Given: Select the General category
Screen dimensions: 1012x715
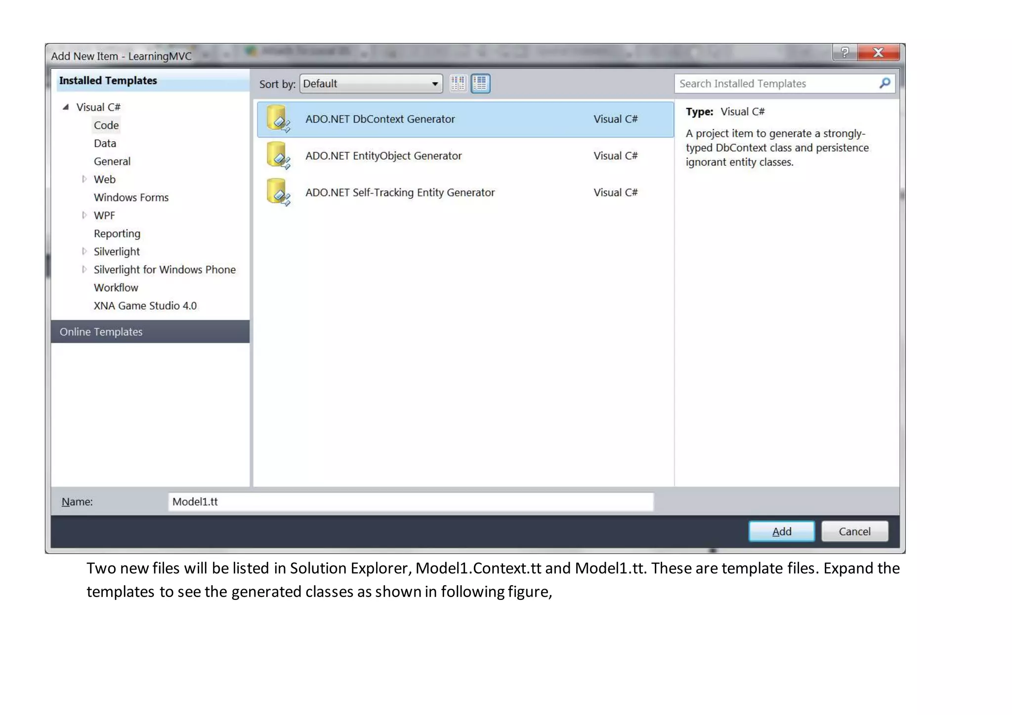Looking at the screenshot, I should (x=112, y=161).
